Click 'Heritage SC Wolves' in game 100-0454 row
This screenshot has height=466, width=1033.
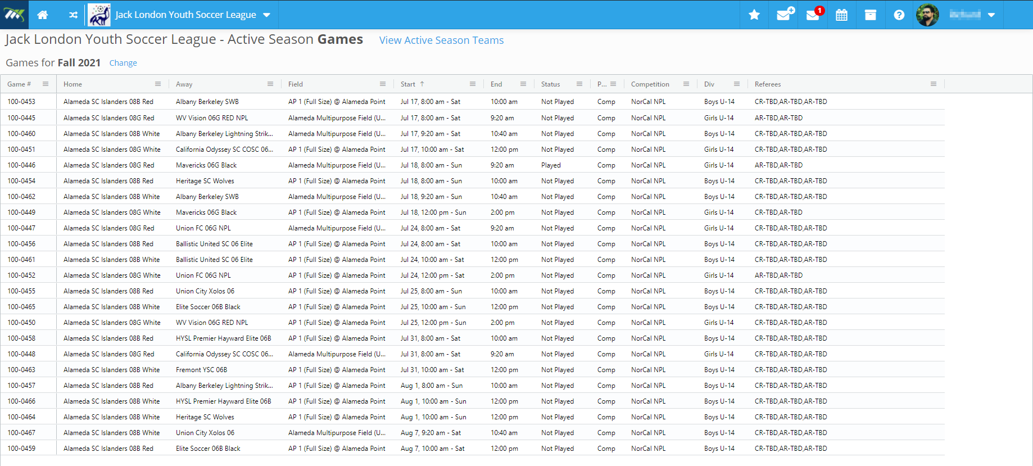(205, 181)
